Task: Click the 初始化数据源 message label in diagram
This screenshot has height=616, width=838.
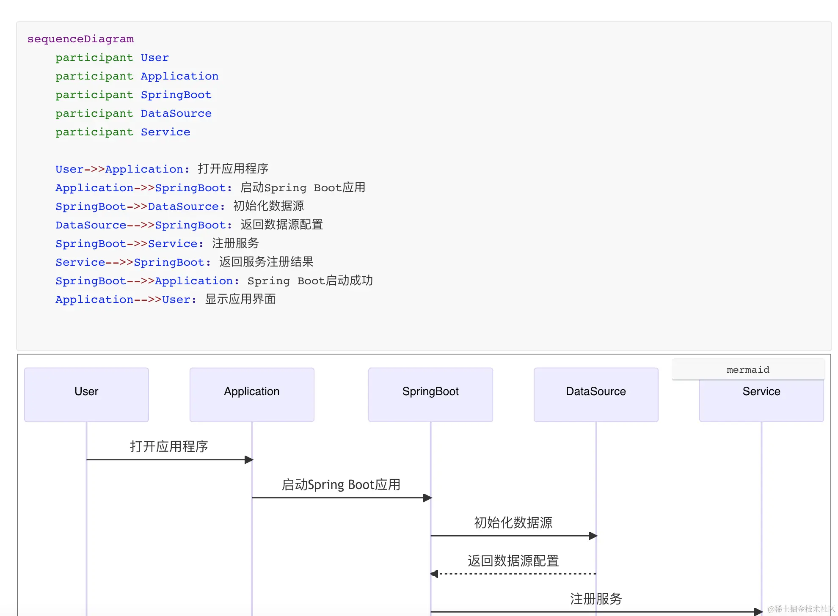Action: [513, 522]
